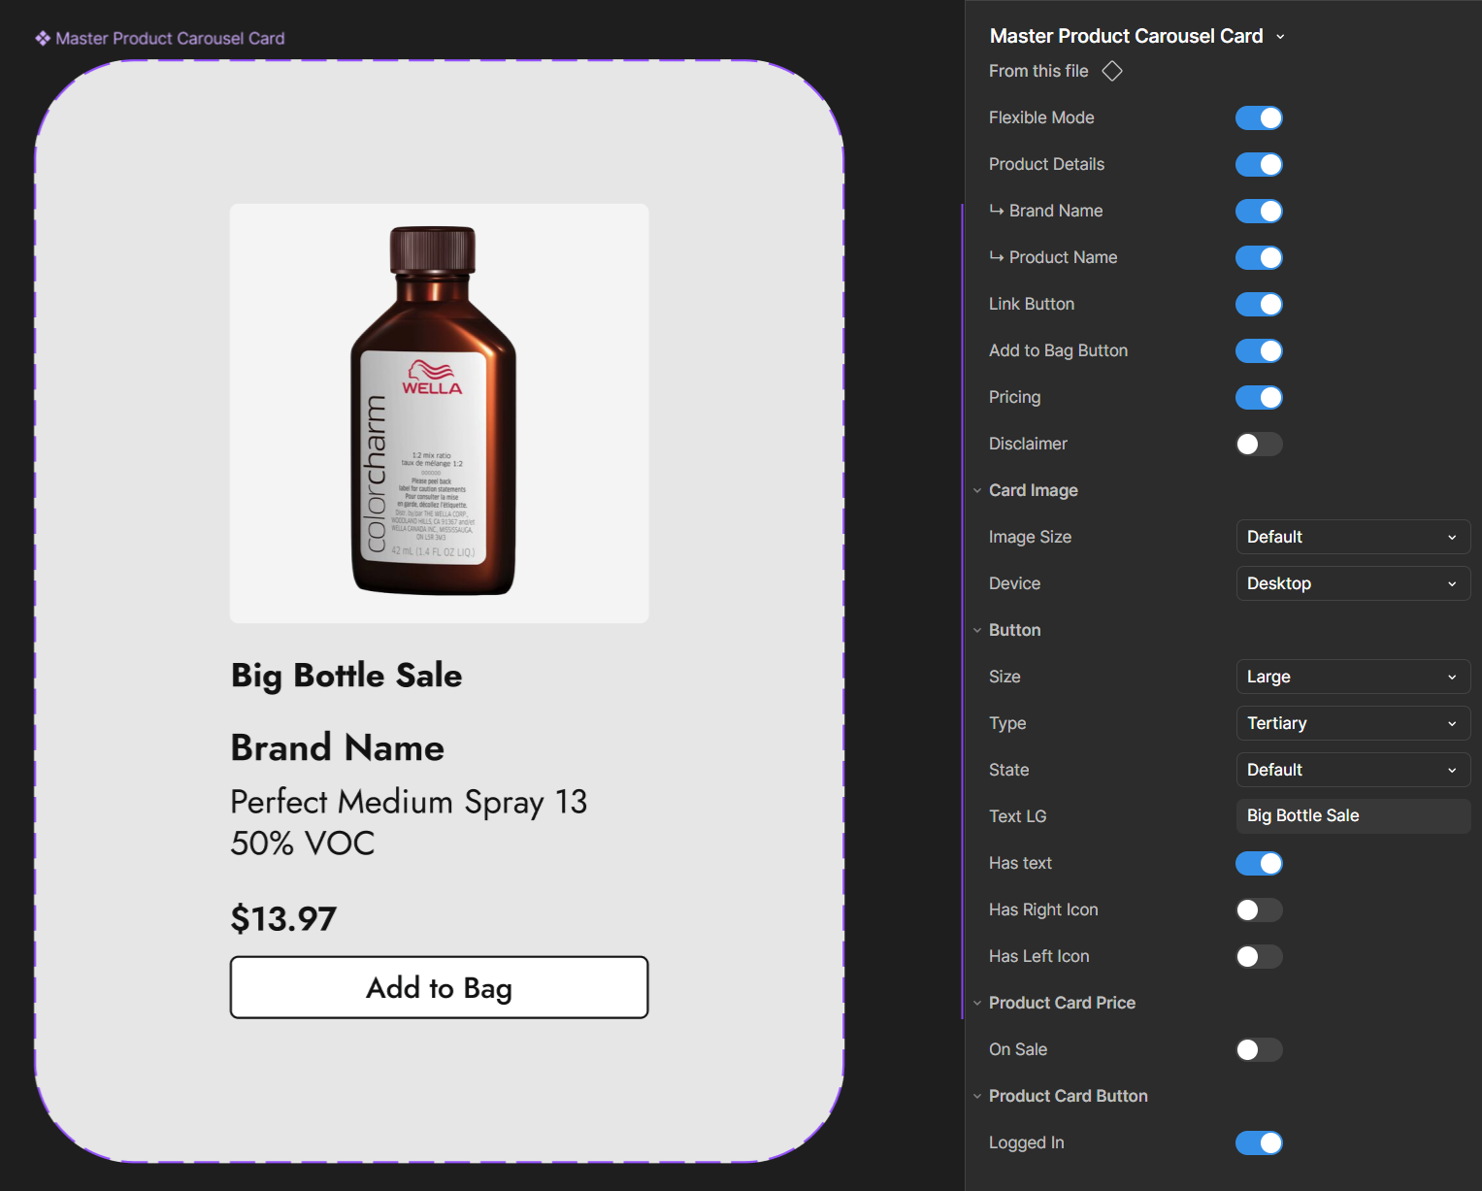1482x1191 pixels.
Task: Change the button Type from Tertiary
Action: tap(1352, 724)
